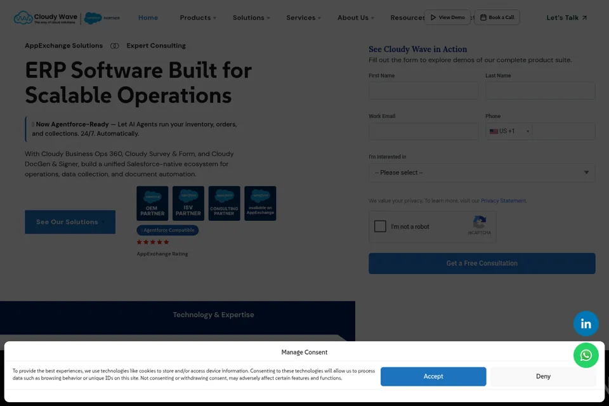The image size is (609, 406).
Task: Expand the Solutions menu
Action: tap(251, 18)
